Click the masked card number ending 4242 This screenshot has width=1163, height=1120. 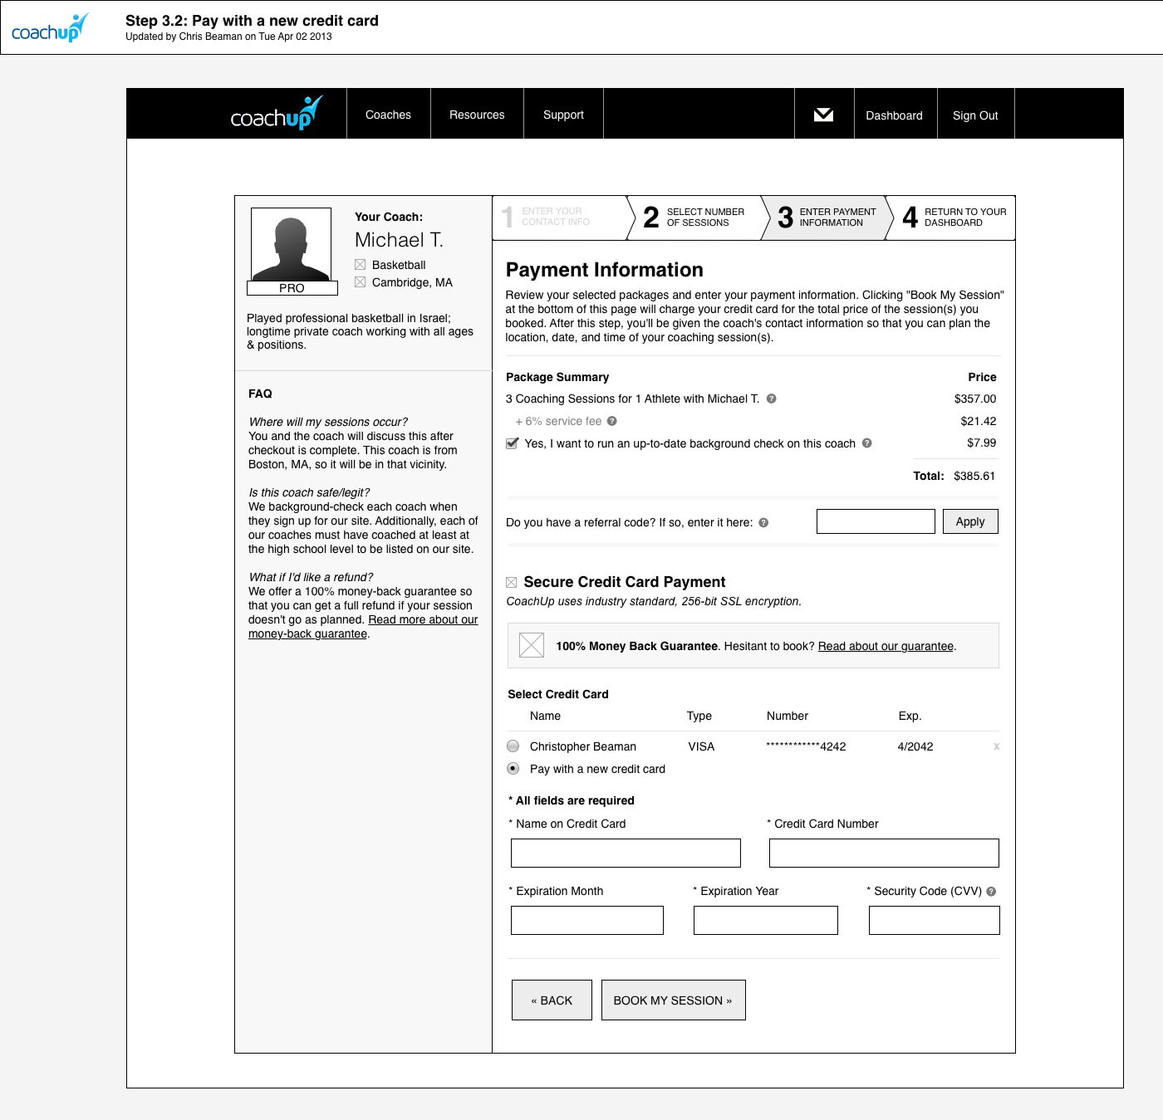pyautogui.click(x=806, y=746)
